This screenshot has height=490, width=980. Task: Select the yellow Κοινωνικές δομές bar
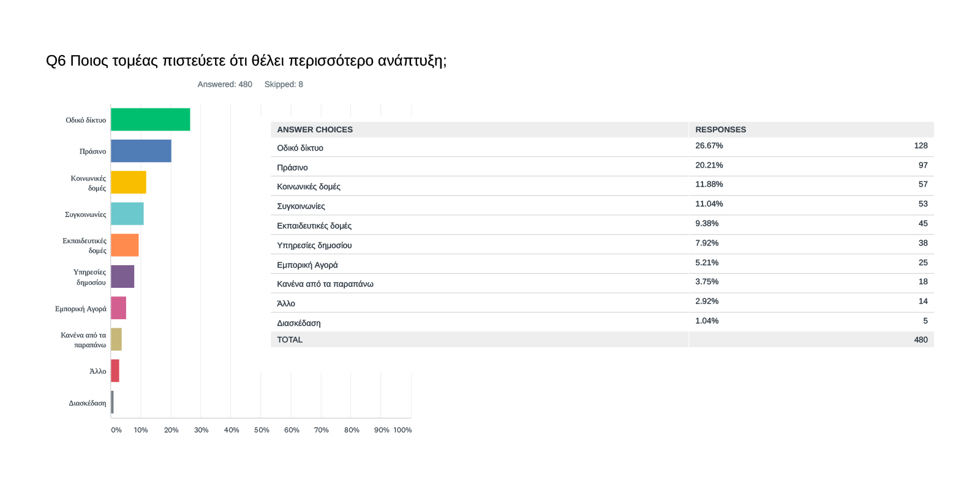pyautogui.click(x=129, y=183)
